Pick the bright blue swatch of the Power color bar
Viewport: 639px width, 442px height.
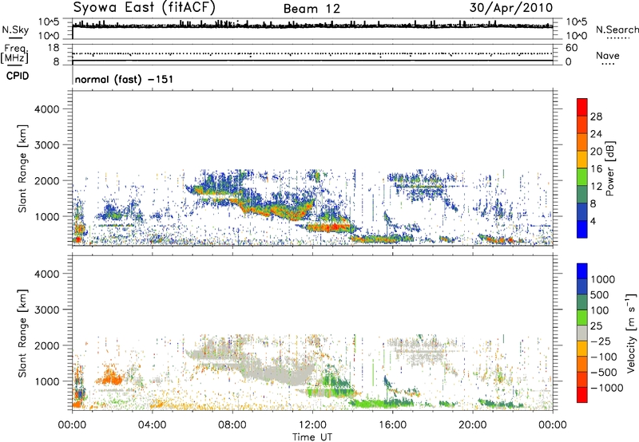582,229
